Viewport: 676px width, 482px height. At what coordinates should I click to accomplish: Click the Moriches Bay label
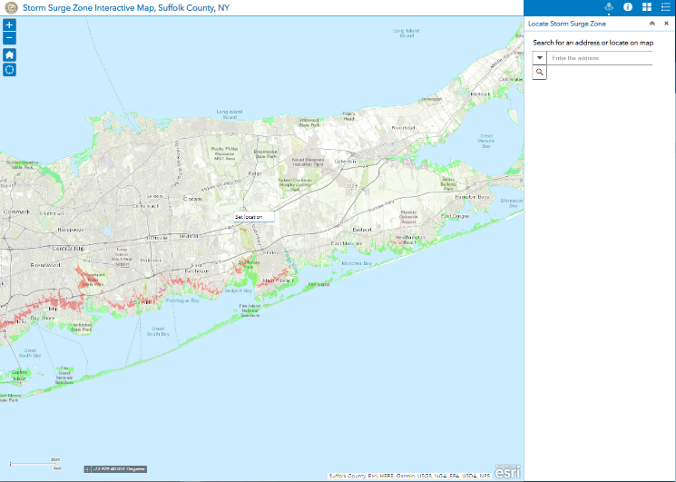(x=357, y=263)
